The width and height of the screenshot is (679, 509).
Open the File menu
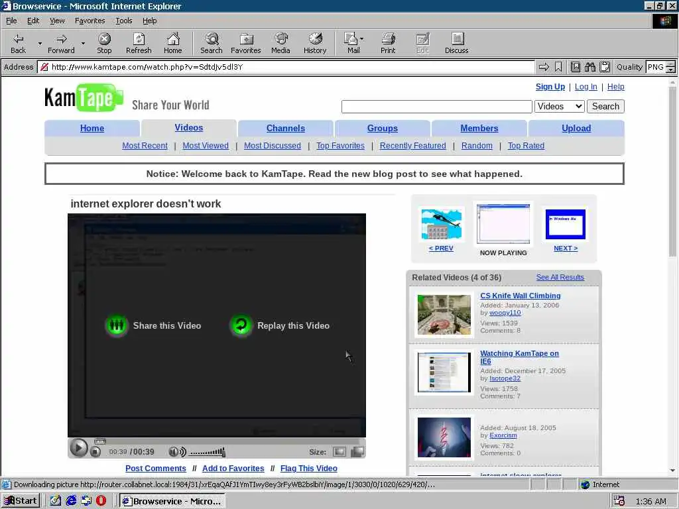point(11,21)
